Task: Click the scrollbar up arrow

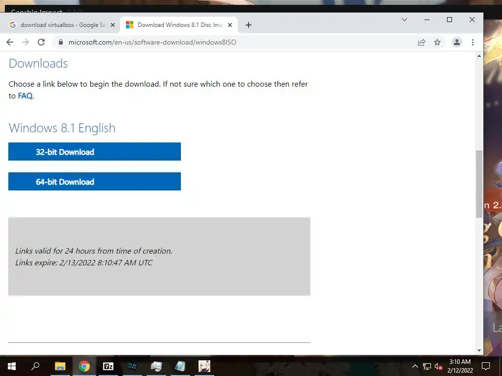Action: coord(479,56)
